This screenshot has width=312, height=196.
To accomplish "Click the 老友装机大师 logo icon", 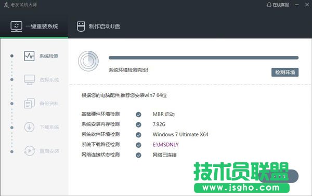I will point(6,5).
